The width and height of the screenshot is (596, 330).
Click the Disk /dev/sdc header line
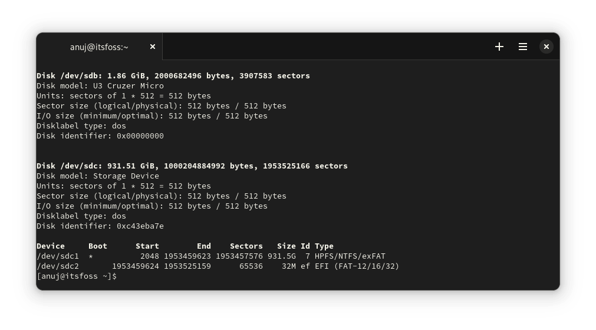pyautogui.click(x=192, y=166)
